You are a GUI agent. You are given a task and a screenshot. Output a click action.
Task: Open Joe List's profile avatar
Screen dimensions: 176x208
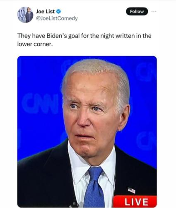[25, 15]
